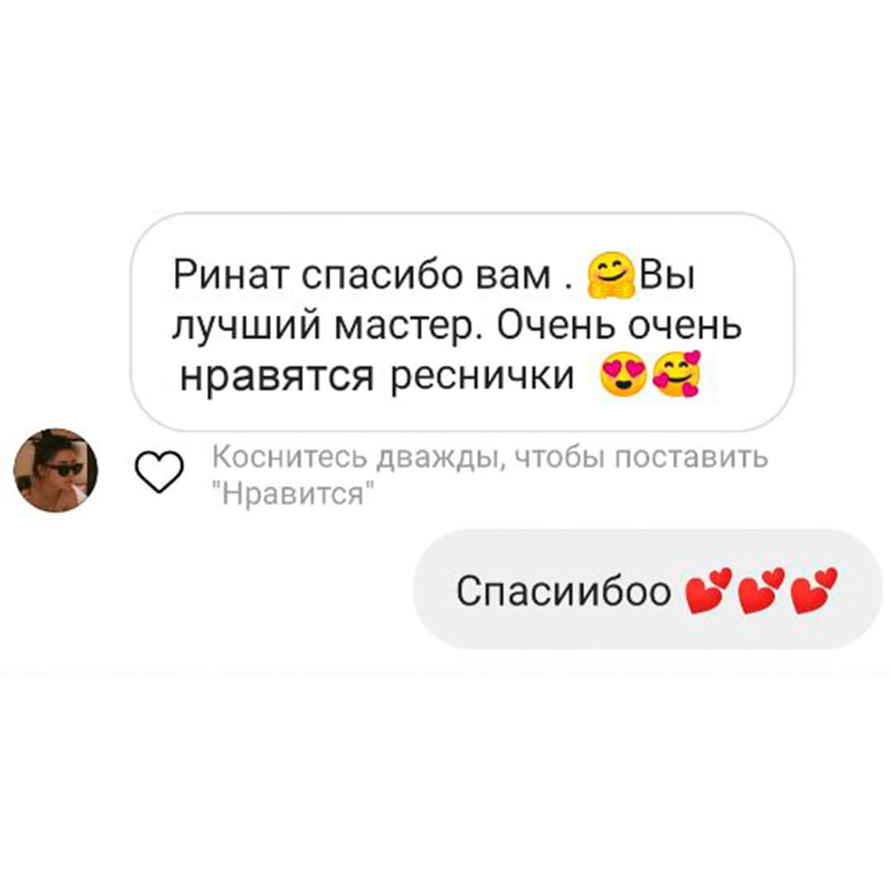Screen dimensions: 890x890
Task: Click the word реснички in message
Action: click(x=482, y=376)
